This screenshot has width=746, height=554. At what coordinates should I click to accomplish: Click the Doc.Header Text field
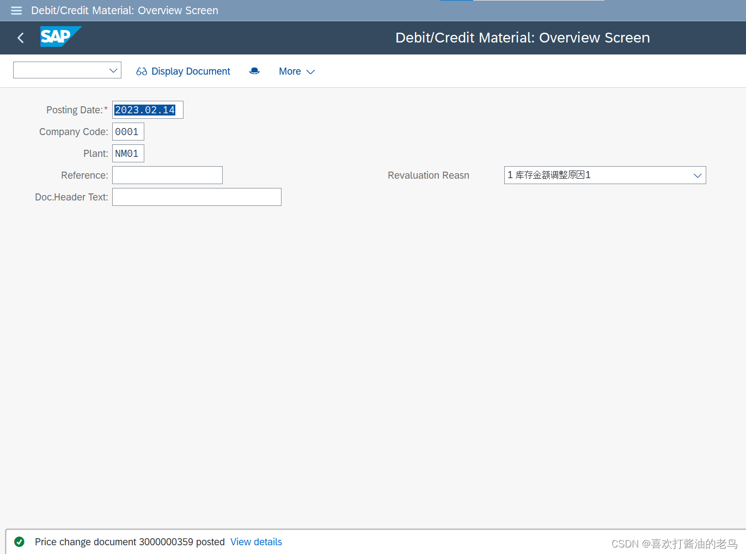pos(196,197)
